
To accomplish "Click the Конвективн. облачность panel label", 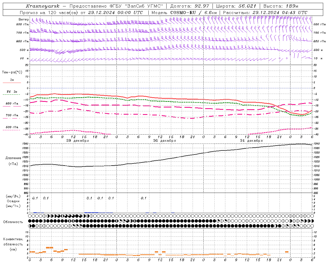I will coord(13,244).
